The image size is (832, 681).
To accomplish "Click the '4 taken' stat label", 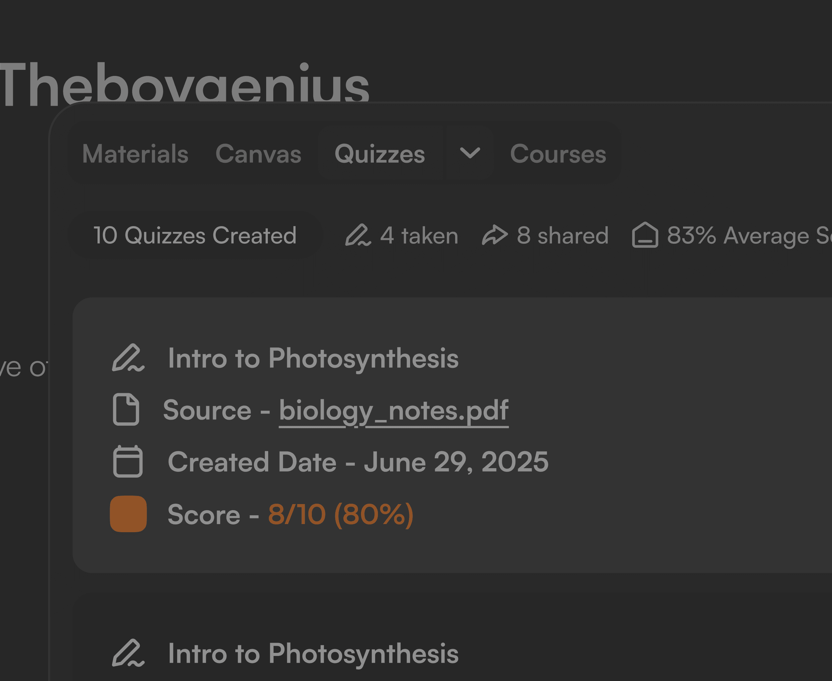I will (419, 235).
